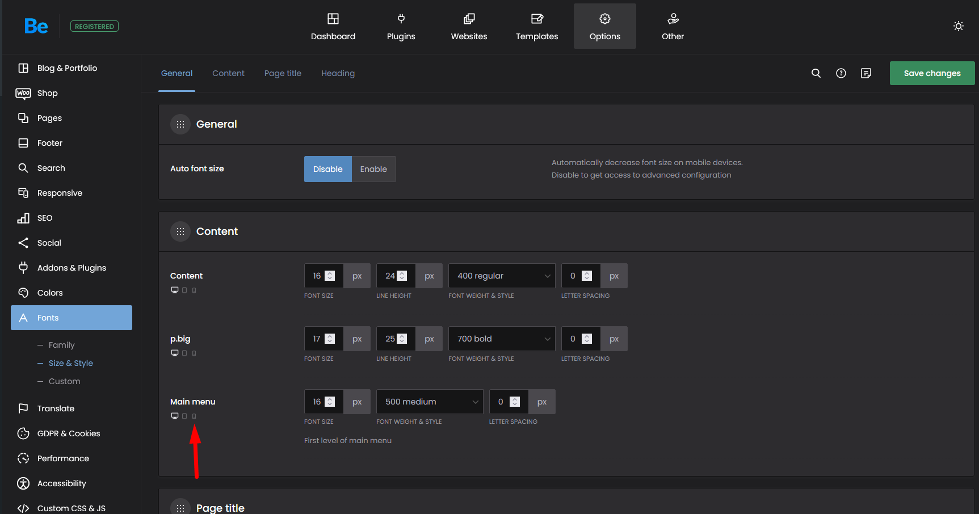This screenshot has height=514, width=979.
Task: Open the Templates section
Action: click(537, 26)
